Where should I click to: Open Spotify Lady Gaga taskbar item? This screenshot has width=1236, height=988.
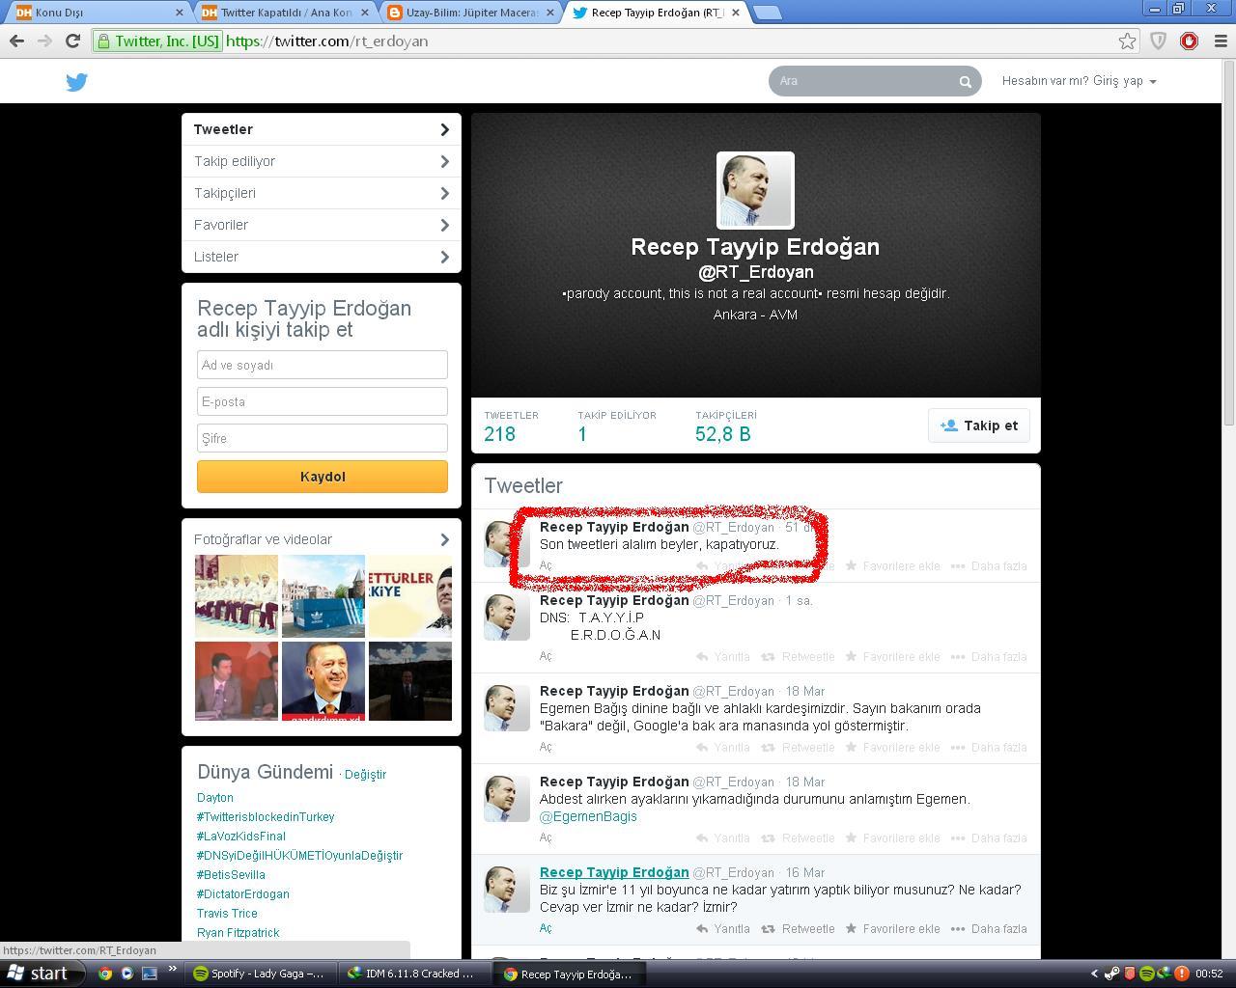262,974
